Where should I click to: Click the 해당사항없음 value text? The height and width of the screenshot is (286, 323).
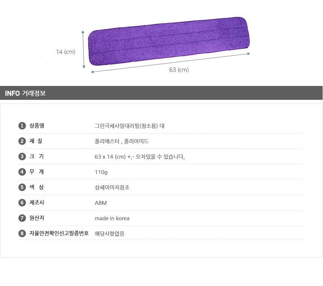[x=109, y=233]
